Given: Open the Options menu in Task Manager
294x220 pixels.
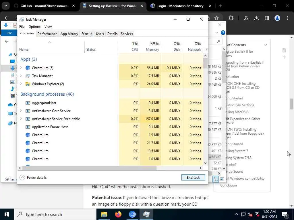Looking at the screenshot, I should [x=34, y=27].
